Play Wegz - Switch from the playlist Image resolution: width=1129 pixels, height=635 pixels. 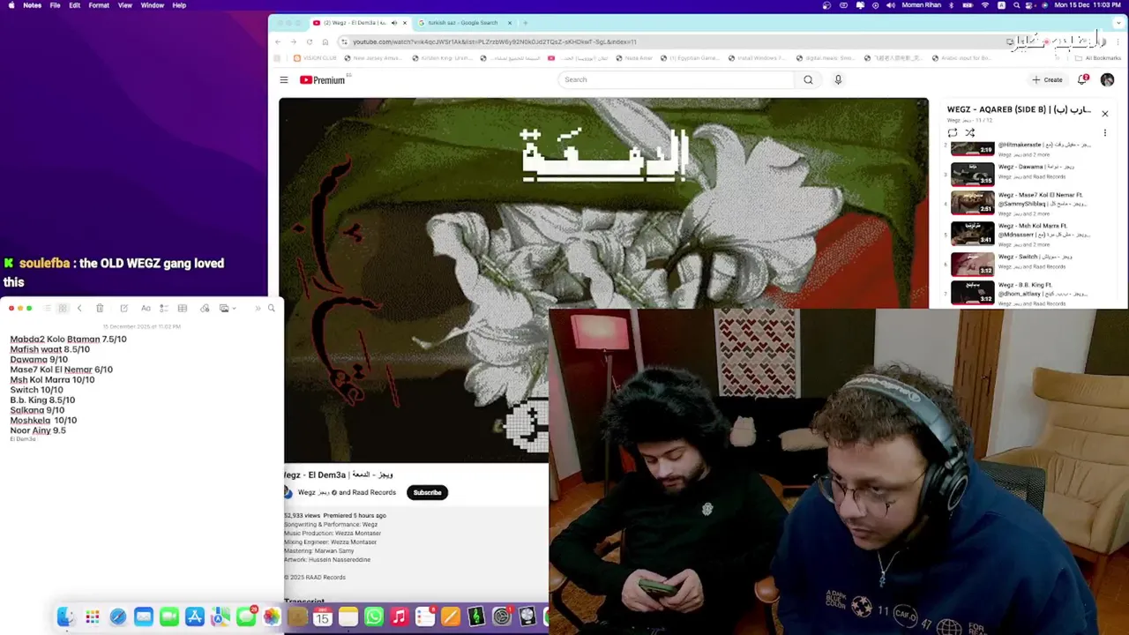coord(1023,263)
